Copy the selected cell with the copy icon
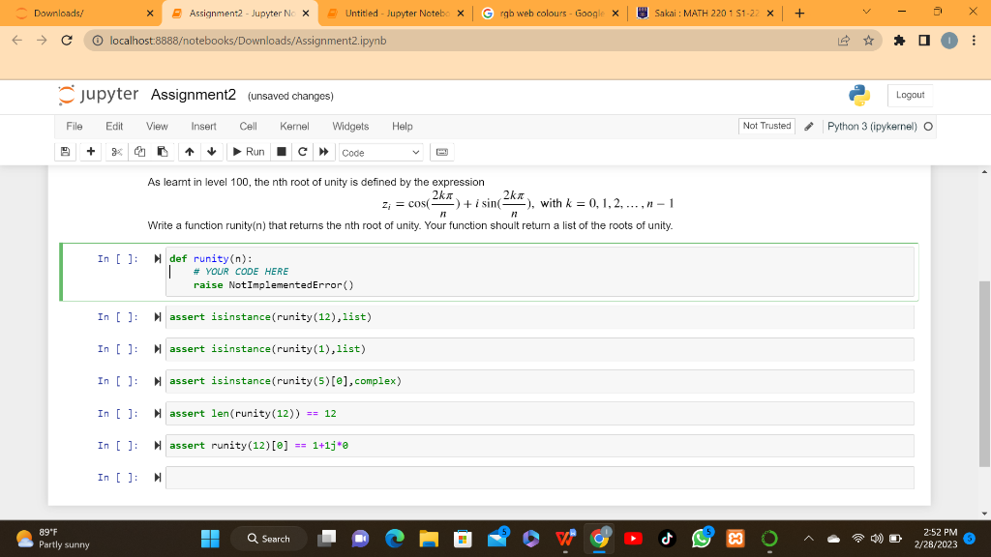This screenshot has width=991, height=557. tap(140, 152)
